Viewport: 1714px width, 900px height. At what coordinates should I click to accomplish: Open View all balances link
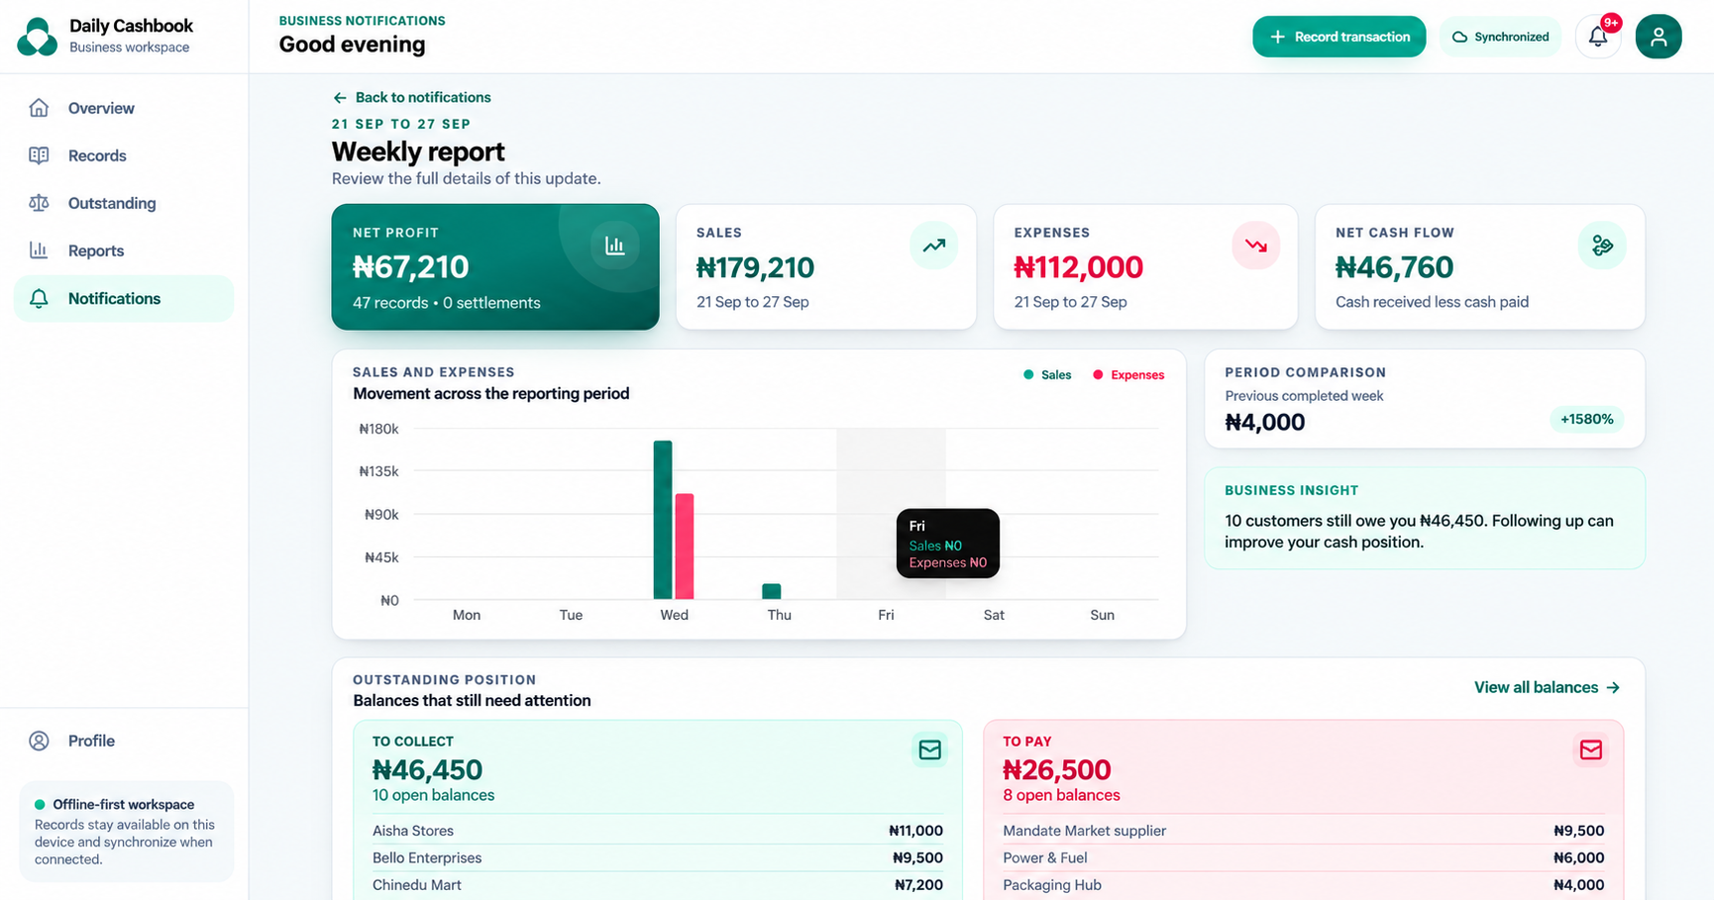(x=1547, y=687)
